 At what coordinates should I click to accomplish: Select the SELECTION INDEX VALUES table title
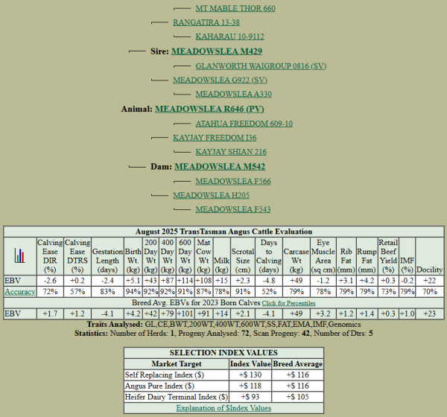(x=223, y=353)
